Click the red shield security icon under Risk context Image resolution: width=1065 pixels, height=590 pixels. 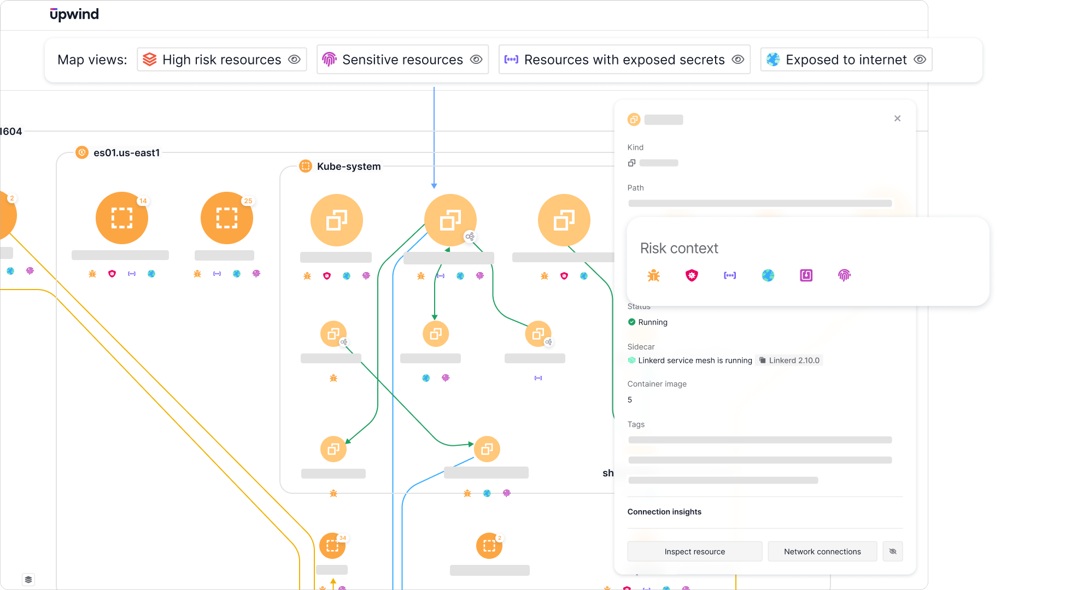pos(692,275)
